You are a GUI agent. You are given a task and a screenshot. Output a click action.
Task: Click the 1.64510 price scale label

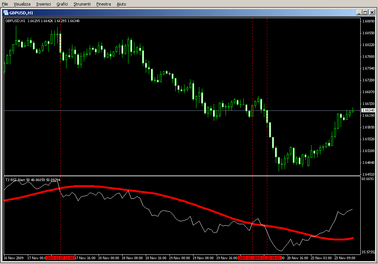[x=368, y=174]
